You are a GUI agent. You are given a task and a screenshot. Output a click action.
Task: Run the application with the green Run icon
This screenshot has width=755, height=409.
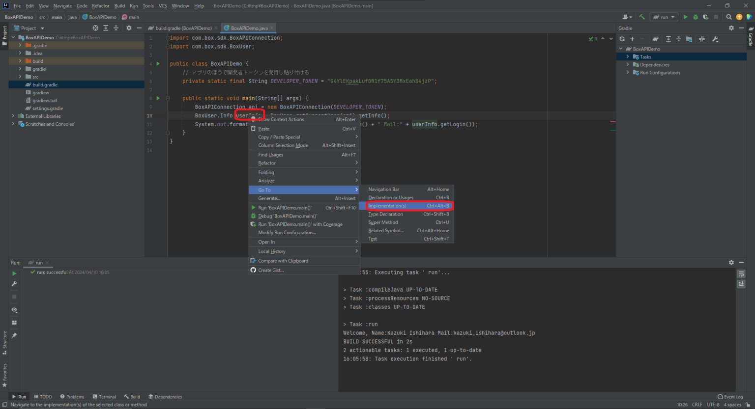tap(685, 17)
